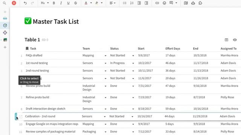Apply the text color A button

86,3
